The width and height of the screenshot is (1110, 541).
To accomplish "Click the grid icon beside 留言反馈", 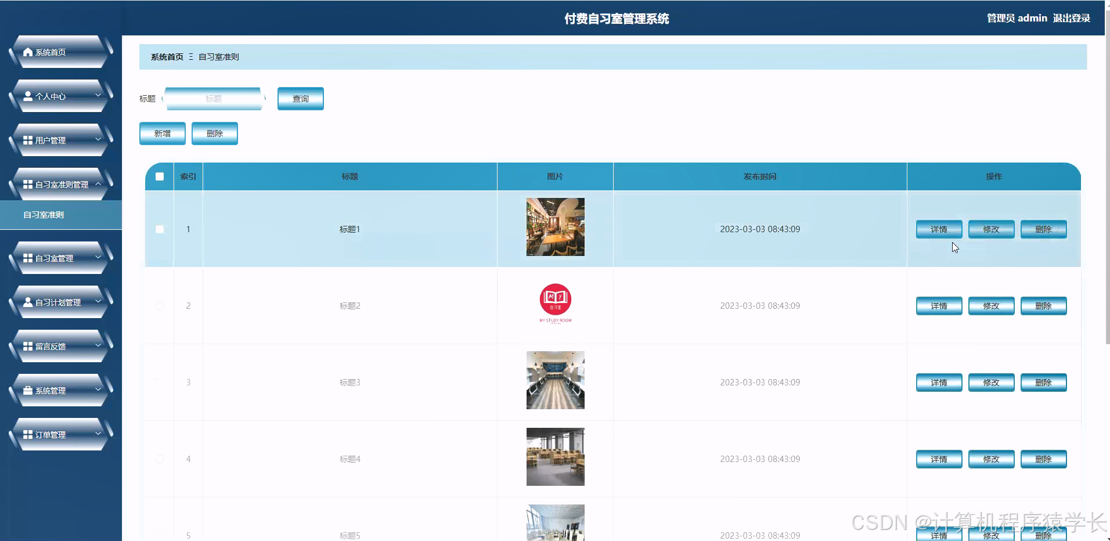I will pyautogui.click(x=28, y=347).
